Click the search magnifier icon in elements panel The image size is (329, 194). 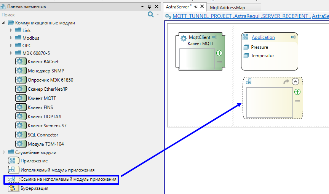150,14
